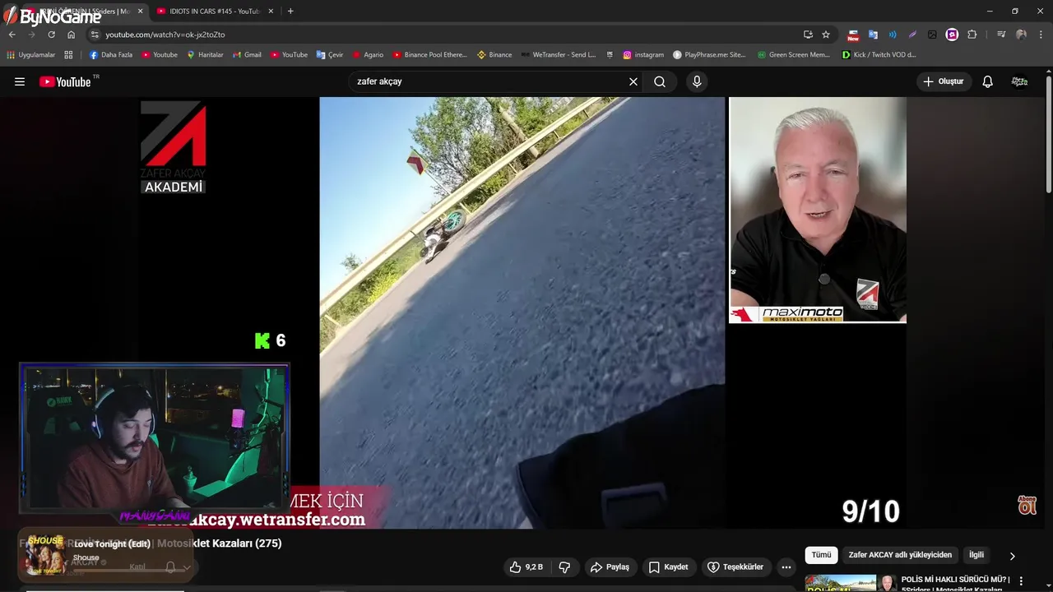Close the 'IDIOTS IN CARS #145' tab
This screenshot has width=1053, height=592.
pos(271,11)
